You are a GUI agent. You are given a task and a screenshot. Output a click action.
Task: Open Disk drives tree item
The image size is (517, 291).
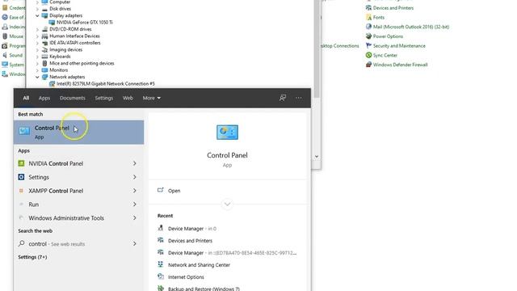coord(60,9)
